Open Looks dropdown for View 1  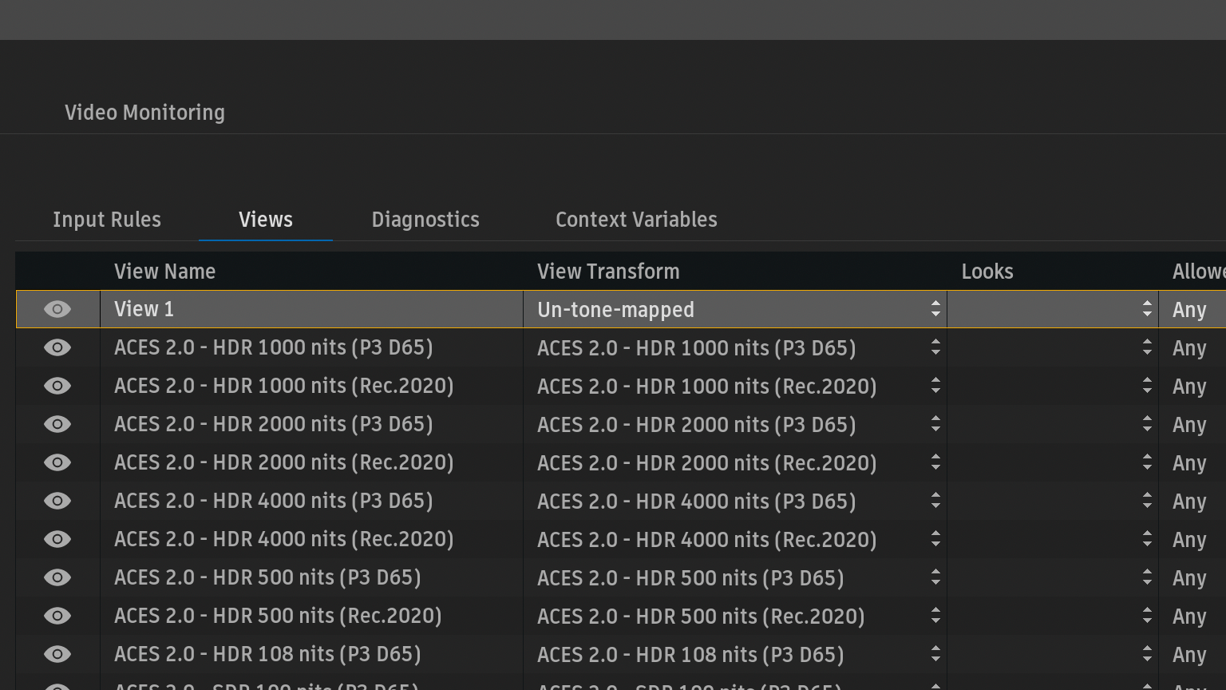pyautogui.click(x=1052, y=309)
